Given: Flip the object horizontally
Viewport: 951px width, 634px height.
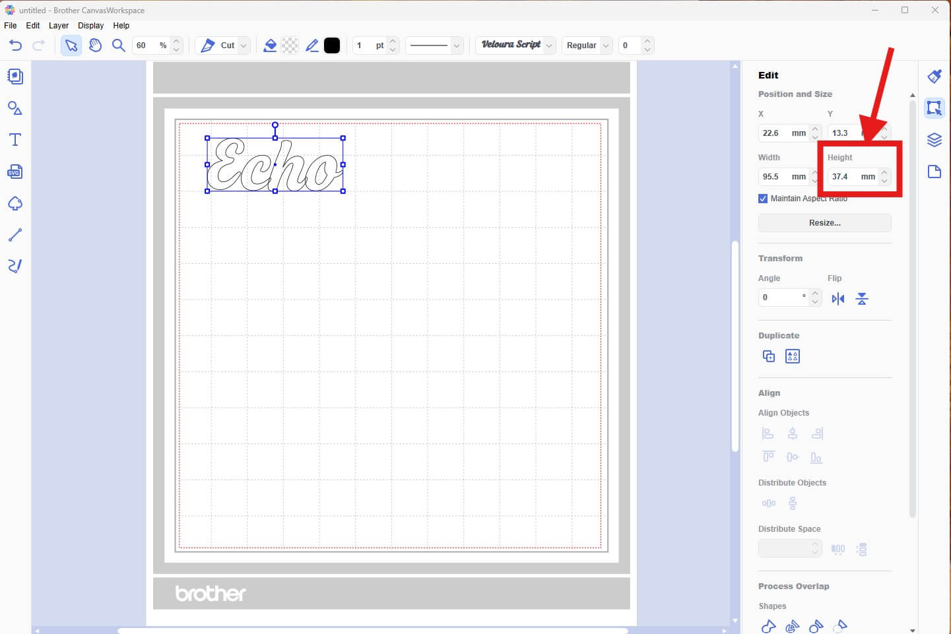Looking at the screenshot, I should (838, 299).
